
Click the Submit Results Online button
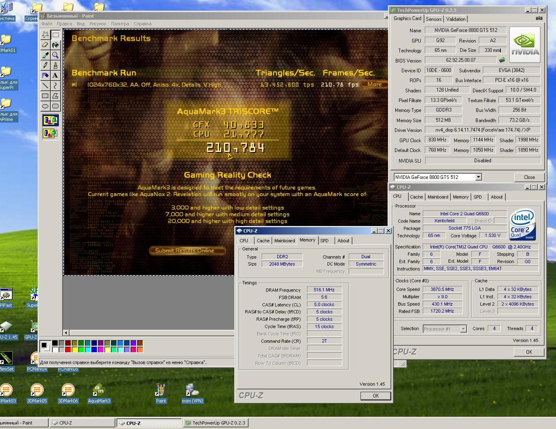(188, 250)
